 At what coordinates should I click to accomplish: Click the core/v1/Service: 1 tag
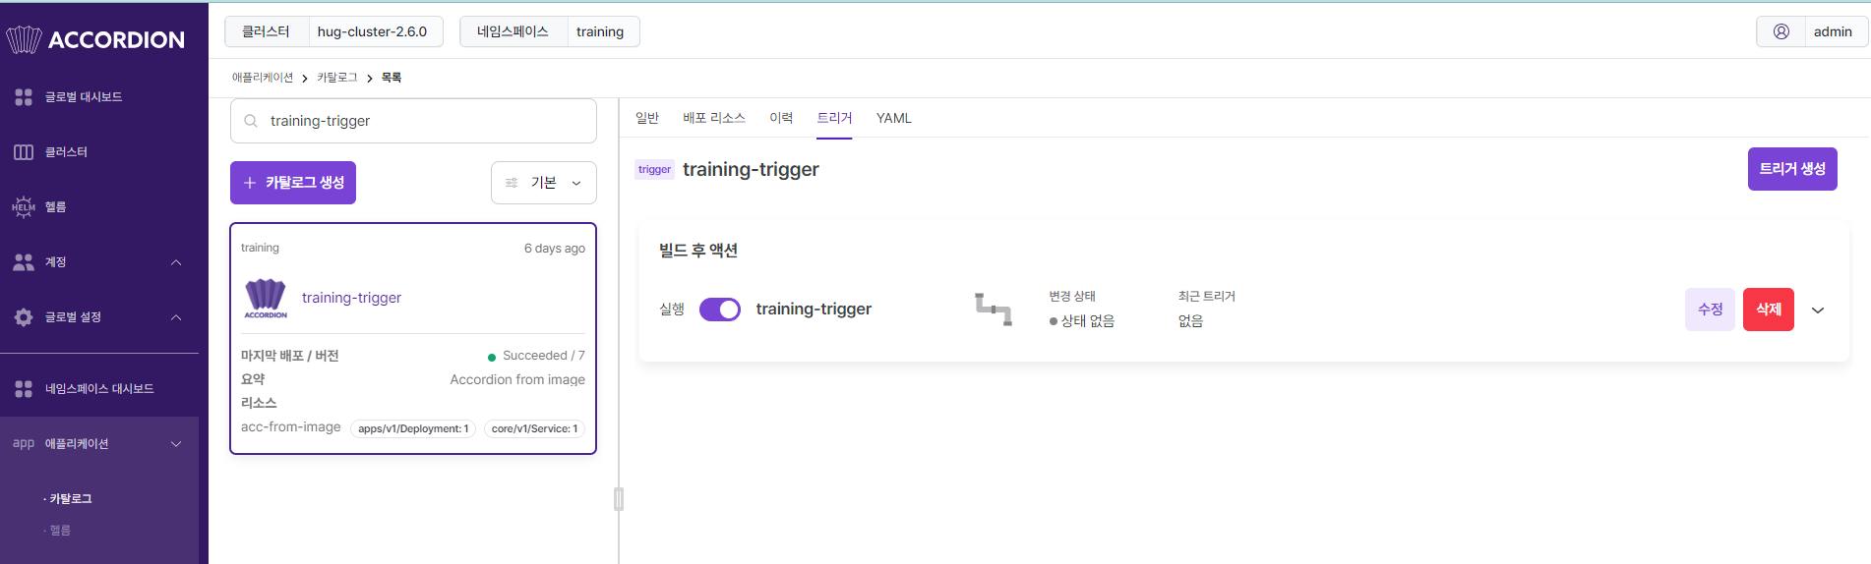point(534,428)
